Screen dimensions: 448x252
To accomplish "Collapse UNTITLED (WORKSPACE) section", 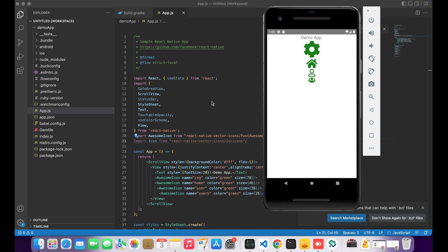I will (x=54, y=21).
